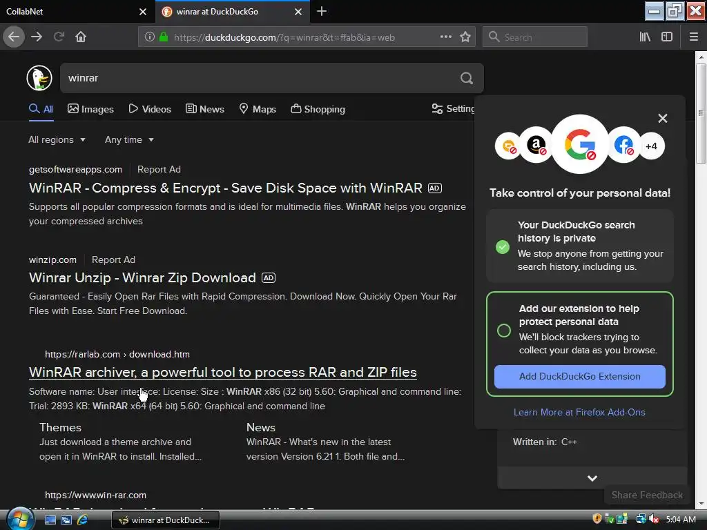Expand info box with down chevron
This screenshot has height=530, width=707.
click(x=592, y=478)
